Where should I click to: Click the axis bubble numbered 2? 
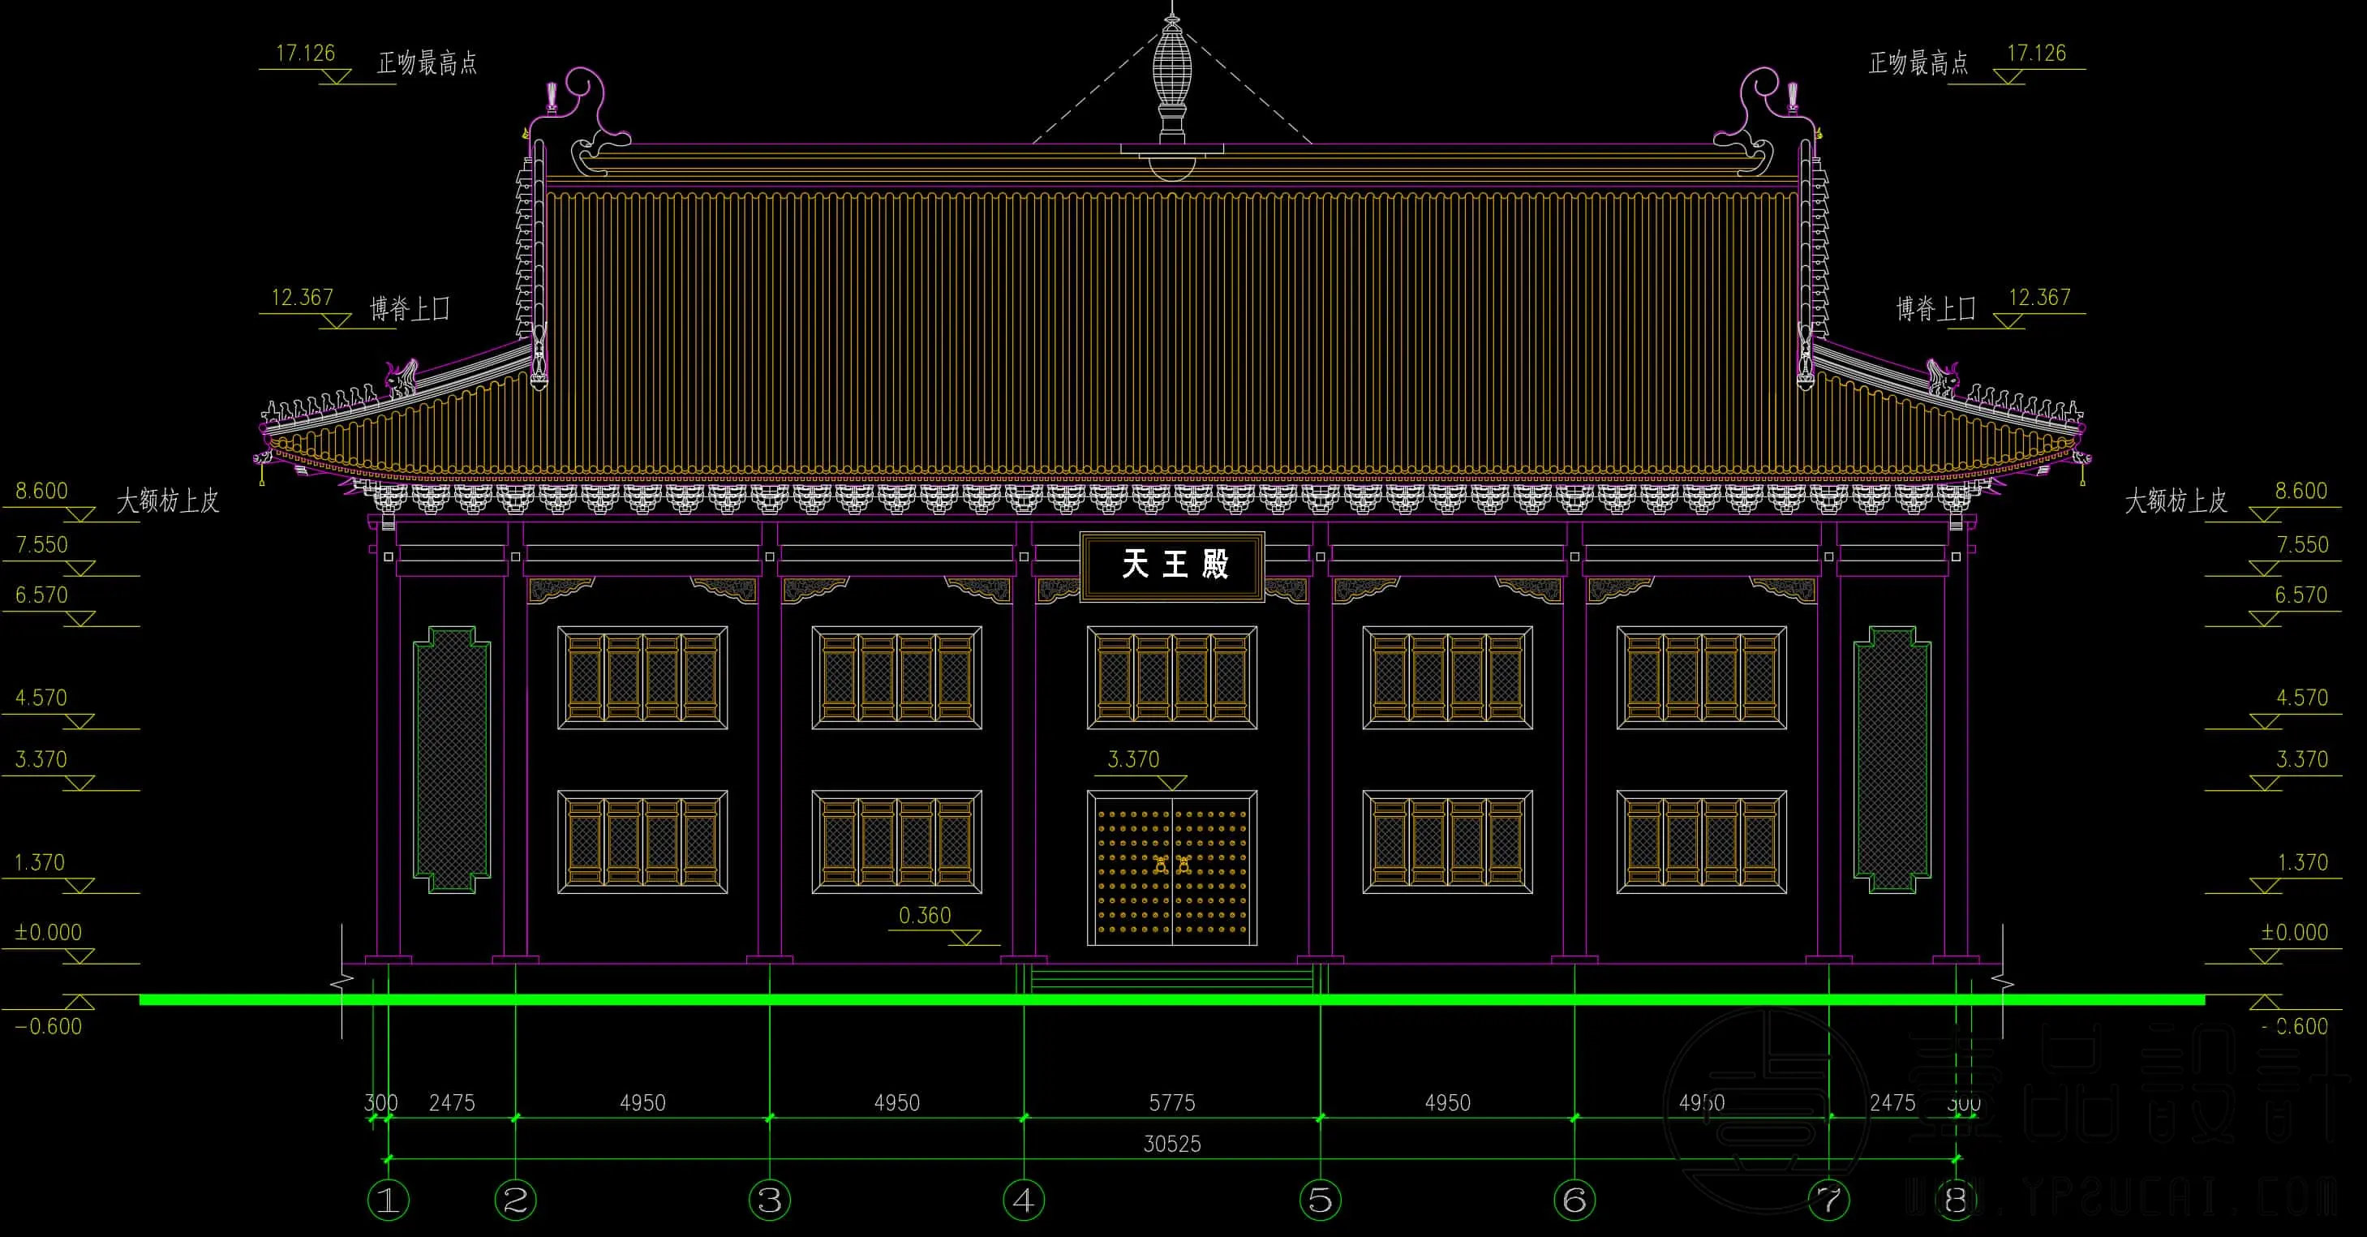pos(515,1200)
